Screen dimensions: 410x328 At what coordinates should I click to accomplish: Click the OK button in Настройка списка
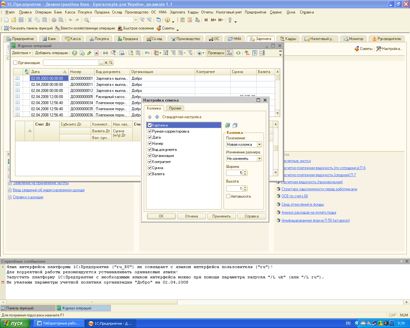161,216
